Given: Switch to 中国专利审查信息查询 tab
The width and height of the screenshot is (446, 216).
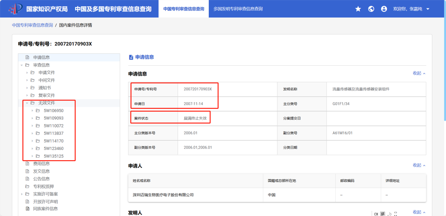Looking at the screenshot, I should tap(183, 9).
